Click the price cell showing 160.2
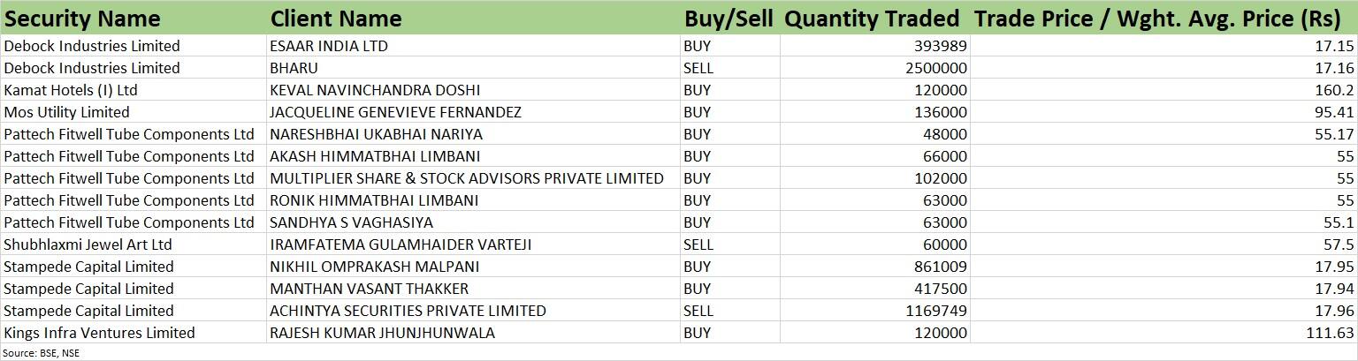 tap(1163, 90)
